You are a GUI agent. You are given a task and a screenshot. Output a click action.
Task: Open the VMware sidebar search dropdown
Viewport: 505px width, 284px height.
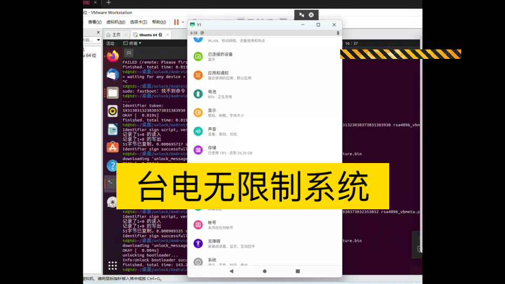[x=98, y=40]
